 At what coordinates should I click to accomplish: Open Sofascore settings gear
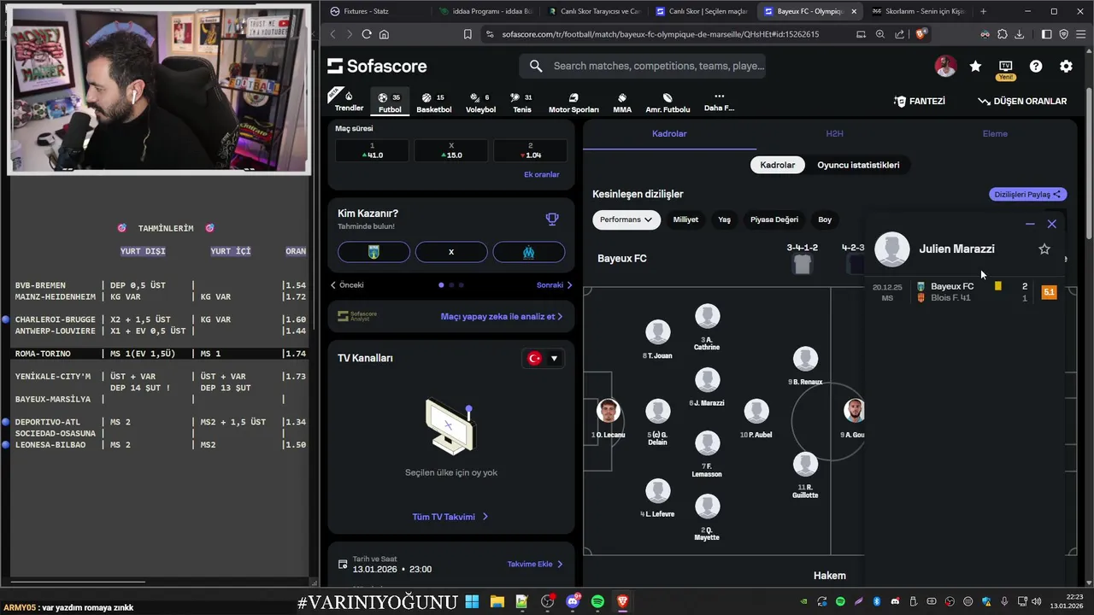coord(1066,66)
